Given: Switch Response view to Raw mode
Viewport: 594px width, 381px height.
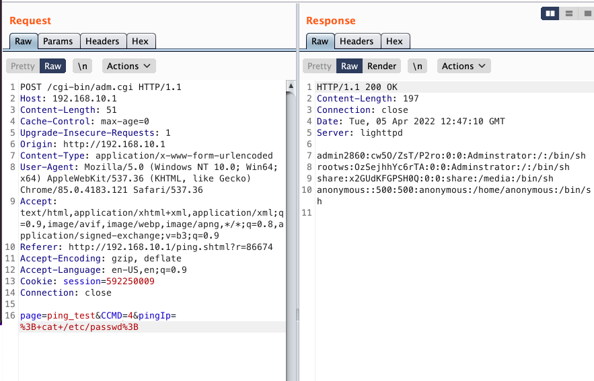Looking at the screenshot, I should tap(349, 66).
